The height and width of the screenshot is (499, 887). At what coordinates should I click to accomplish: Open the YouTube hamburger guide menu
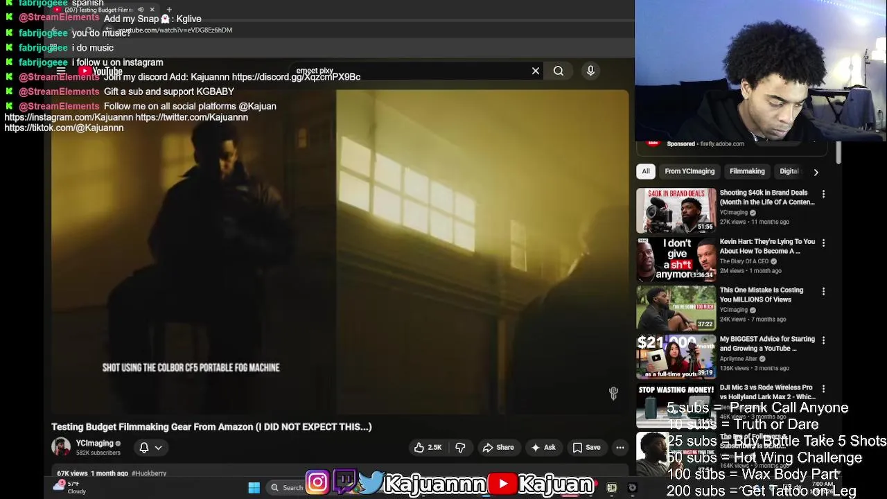(x=61, y=71)
